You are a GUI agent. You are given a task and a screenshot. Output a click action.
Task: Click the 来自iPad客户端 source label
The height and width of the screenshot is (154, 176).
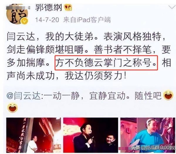tap(87, 20)
